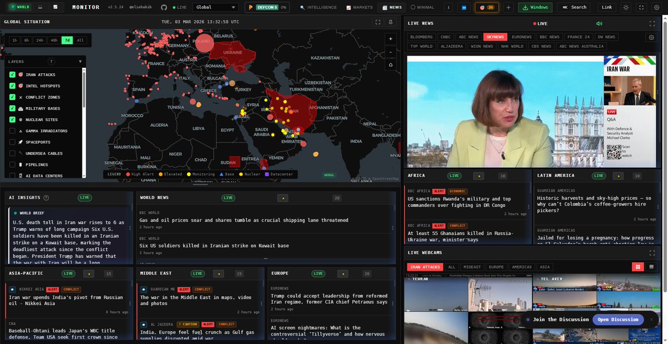Set time range to 24h

tap(40, 40)
